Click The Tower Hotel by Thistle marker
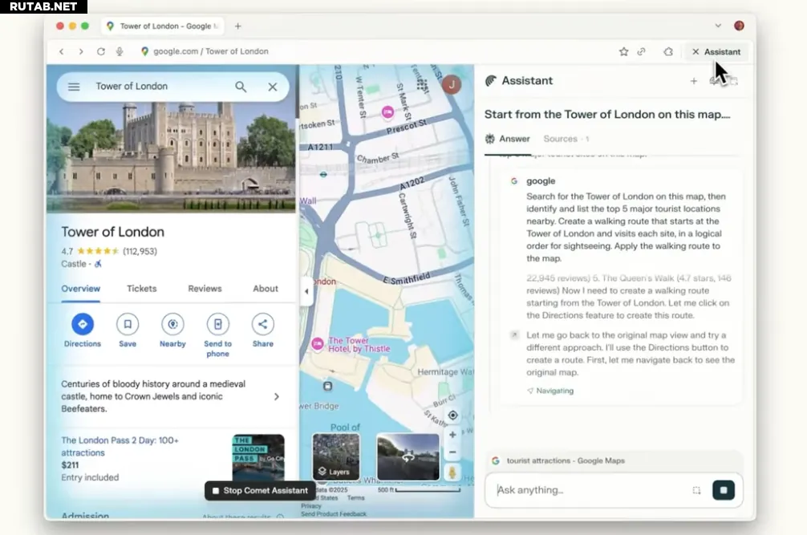Screen dimensions: 807x535 tap(318, 344)
